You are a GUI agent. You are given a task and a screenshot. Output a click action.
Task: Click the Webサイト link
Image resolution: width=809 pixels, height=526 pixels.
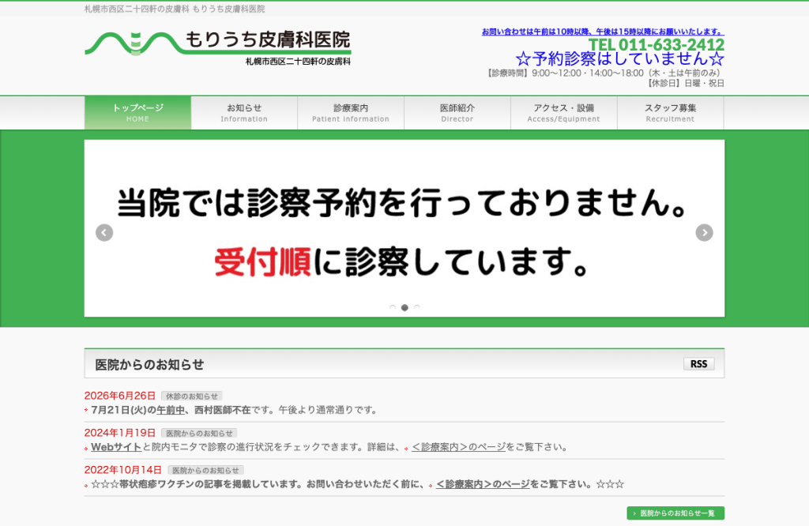point(116,447)
